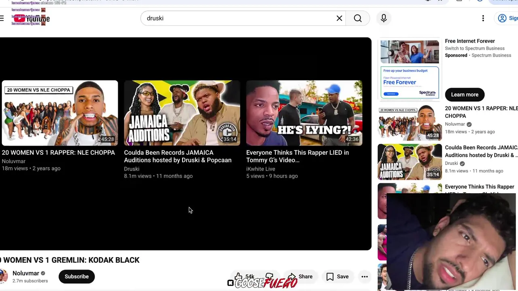Open the He's Lying endscreen thumbnail
The width and height of the screenshot is (518, 291).
304,113
